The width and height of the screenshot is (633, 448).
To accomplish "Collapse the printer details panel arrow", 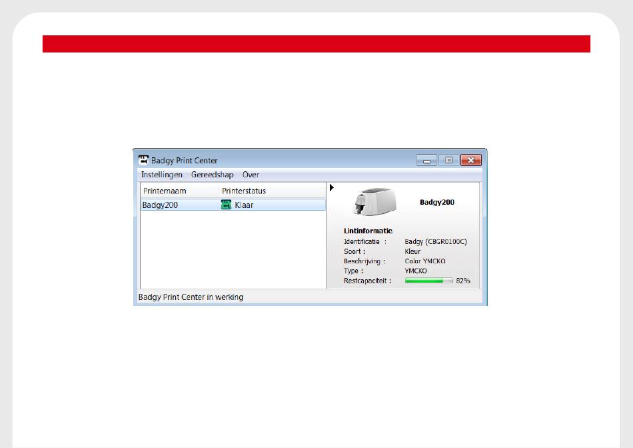I will point(331,187).
